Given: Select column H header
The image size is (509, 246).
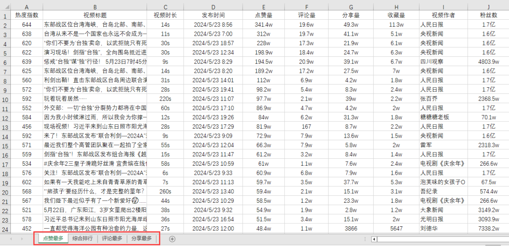Looking at the screenshot, I should coord(396,7).
